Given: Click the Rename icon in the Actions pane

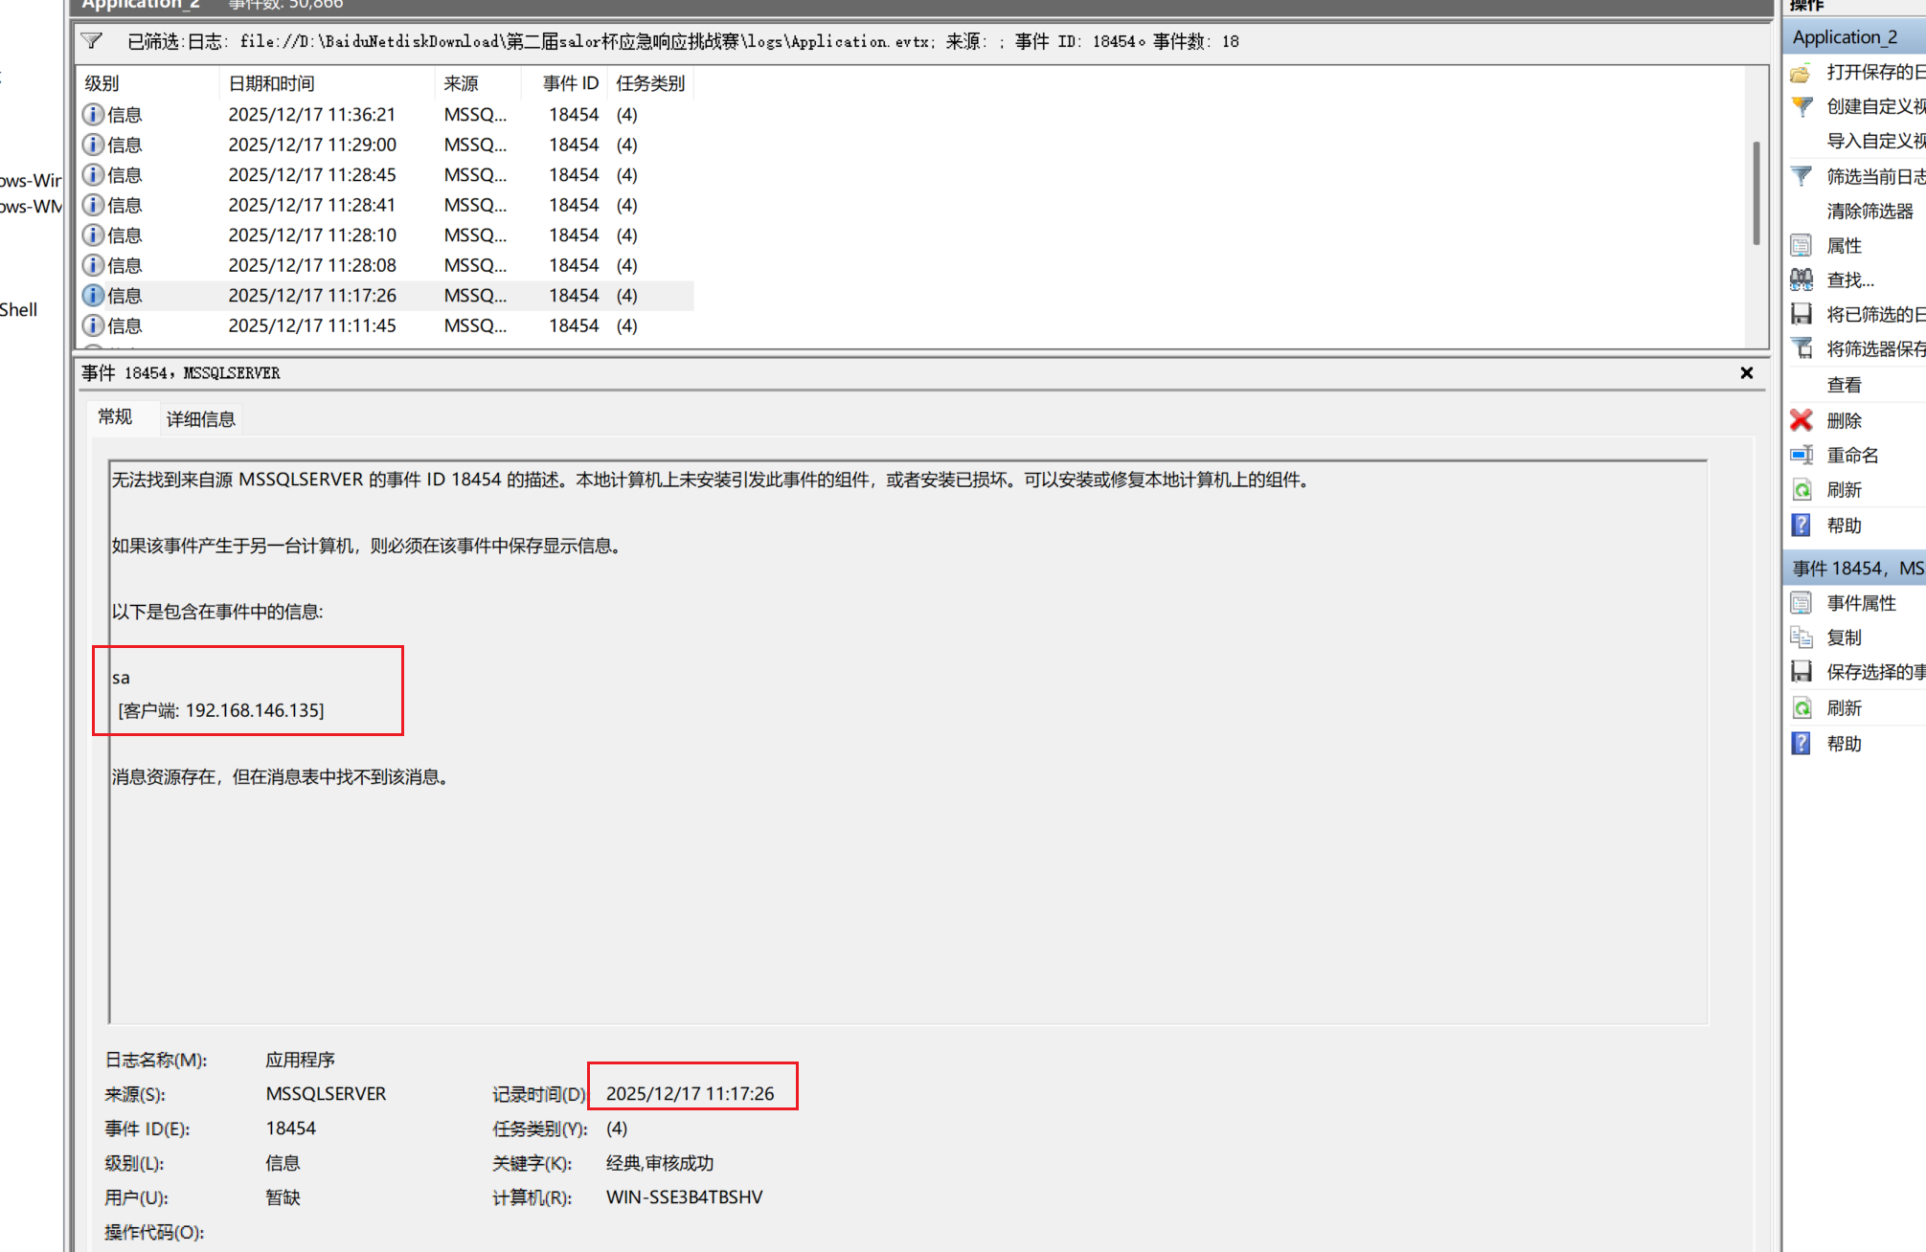Looking at the screenshot, I should coord(1801,456).
